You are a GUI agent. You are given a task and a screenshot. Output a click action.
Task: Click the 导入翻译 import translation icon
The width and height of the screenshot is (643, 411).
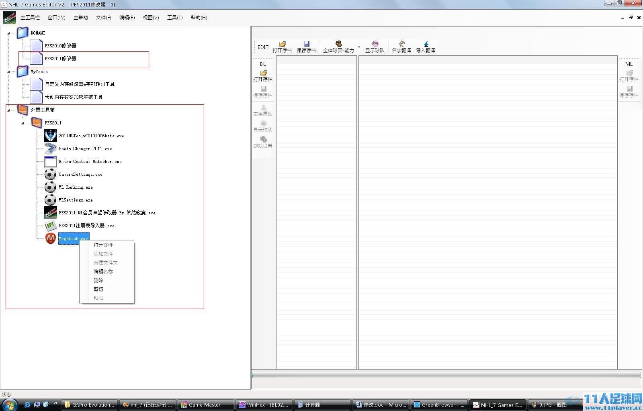point(426,47)
